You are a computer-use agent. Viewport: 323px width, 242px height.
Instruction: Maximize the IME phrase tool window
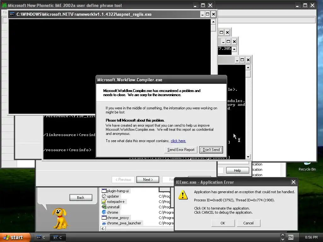(x=203, y=5)
